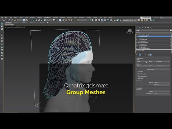The width and height of the screenshot is (172, 129).
Task: Click the Select and Link chain icon
Action: 9,20
